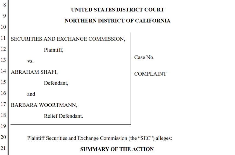
Task: Click line number 21 in margin
Action: coord(3,148)
